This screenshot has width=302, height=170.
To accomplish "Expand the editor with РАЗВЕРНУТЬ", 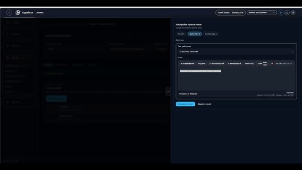I will coord(284,63).
